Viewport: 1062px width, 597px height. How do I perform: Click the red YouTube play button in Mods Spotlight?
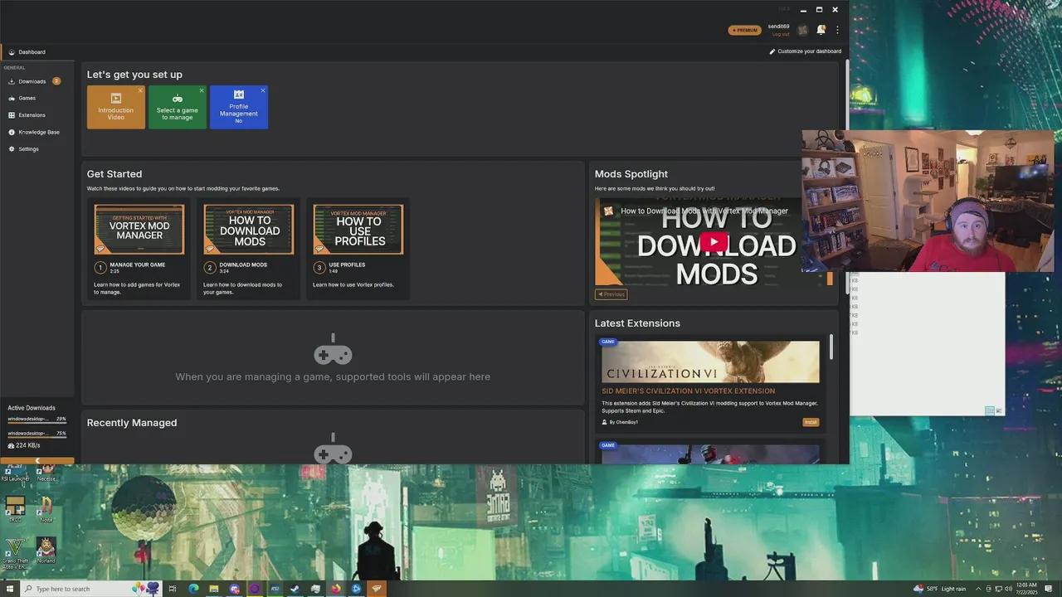(x=714, y=242)
